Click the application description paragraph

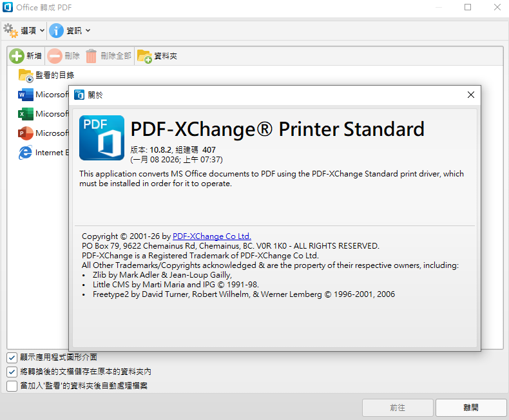pos(271,178)
